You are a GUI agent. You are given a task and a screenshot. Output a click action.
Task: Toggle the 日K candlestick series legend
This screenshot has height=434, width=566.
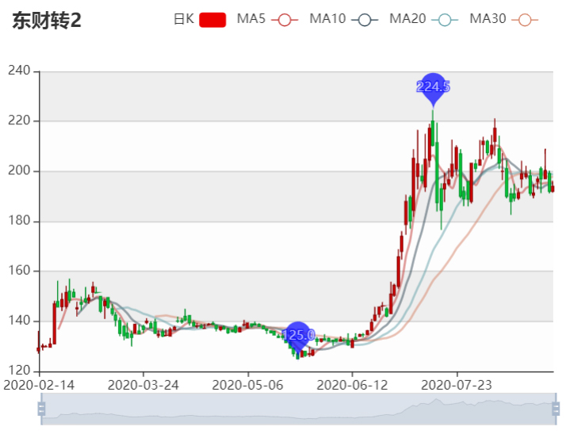click(x=200, y=20)
